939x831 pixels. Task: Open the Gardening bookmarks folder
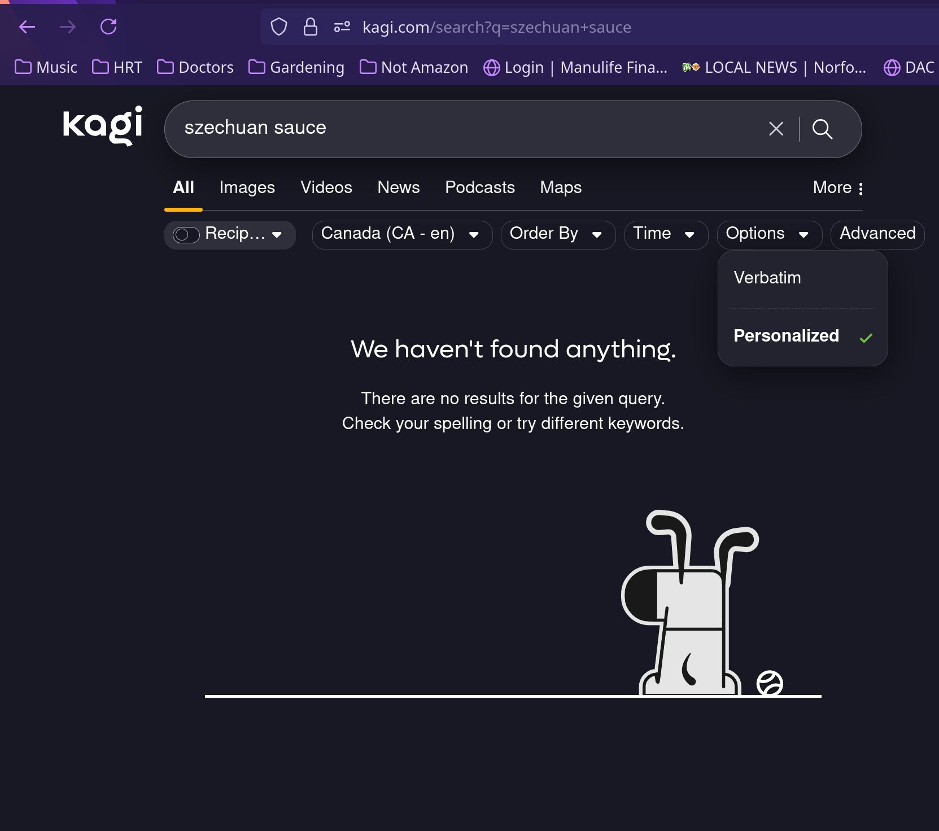[x=297, y=67]
